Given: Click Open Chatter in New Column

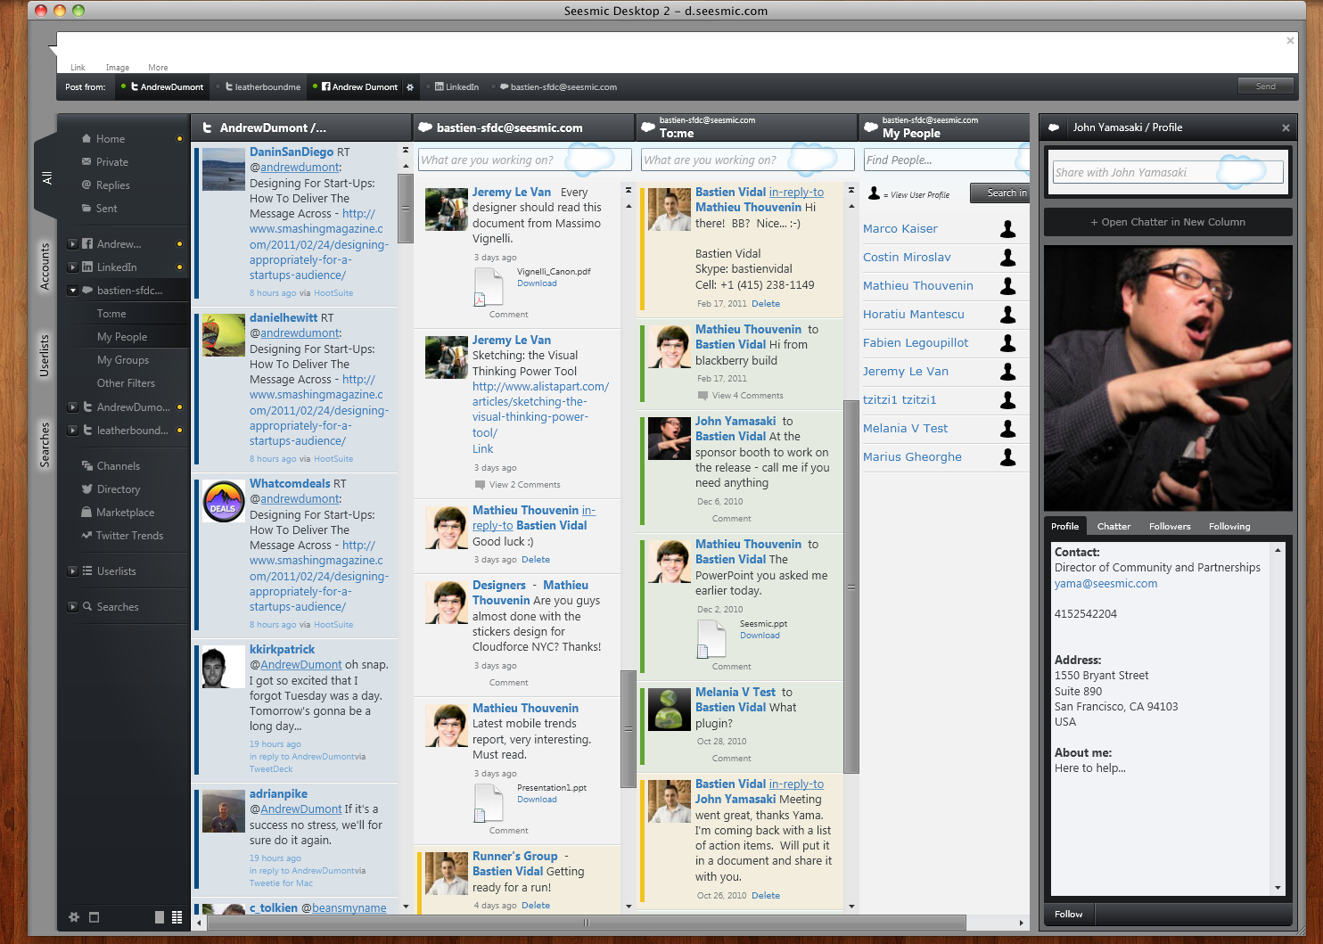Looking at the screenshot, I should coord(1168,222).
